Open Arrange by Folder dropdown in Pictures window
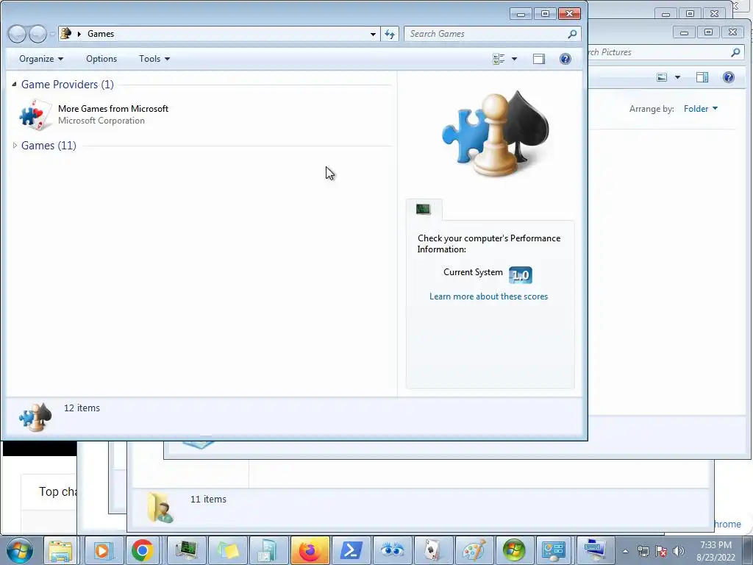753x565 pixels. 701,109
